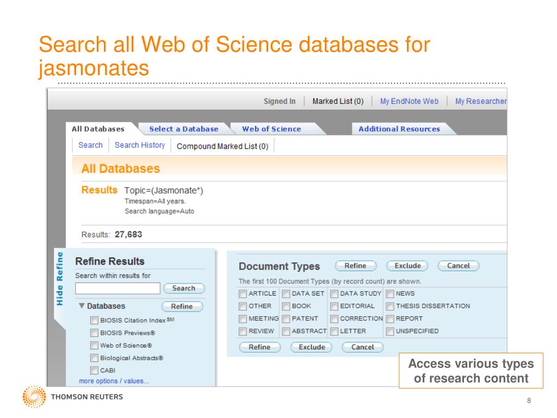Open more options / values link

click(x=114, y=381)
